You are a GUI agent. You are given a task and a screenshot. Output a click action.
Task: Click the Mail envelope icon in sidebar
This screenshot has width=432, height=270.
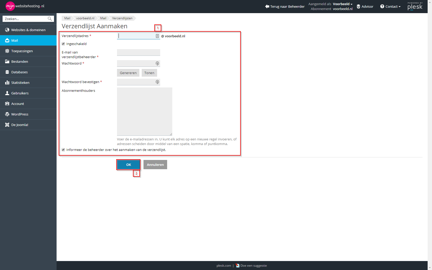(x=7, y=40)
